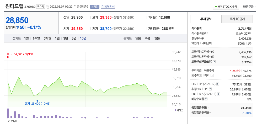Click the 투자의견 label link

(x=196, y=71)
